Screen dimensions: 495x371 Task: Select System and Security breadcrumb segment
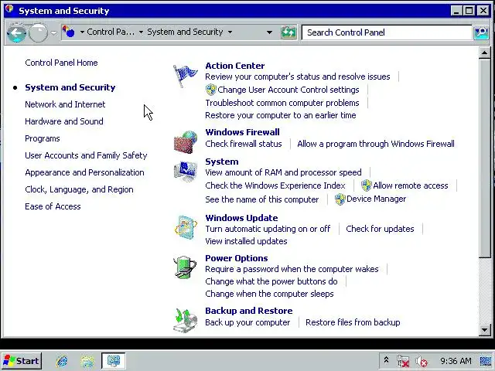(185, 32)
